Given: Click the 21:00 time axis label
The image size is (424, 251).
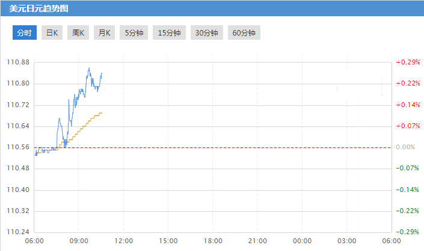Looking at the screenshot, I should click(x=257, y=241).
